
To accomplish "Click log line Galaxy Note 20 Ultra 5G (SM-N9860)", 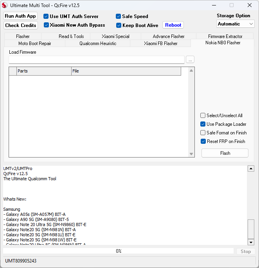I will (45, 225).
